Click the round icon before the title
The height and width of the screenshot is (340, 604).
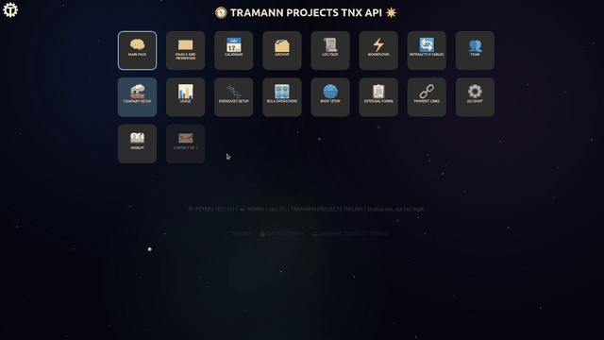(x=221, y=12)
